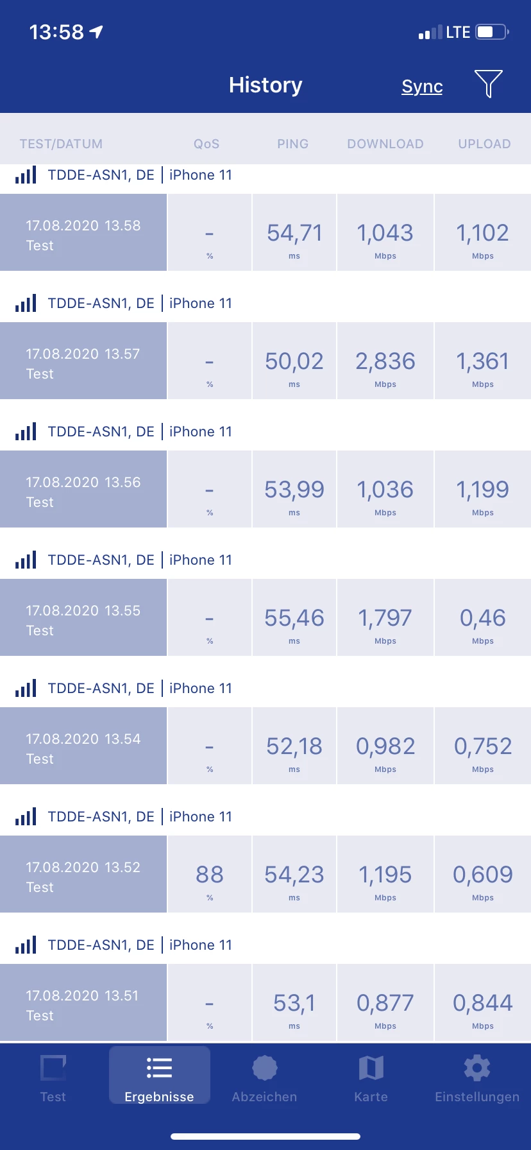
Task: Sort by the DOWNLOAD column header
Action: pyautogui.click(x=385, y=144)
